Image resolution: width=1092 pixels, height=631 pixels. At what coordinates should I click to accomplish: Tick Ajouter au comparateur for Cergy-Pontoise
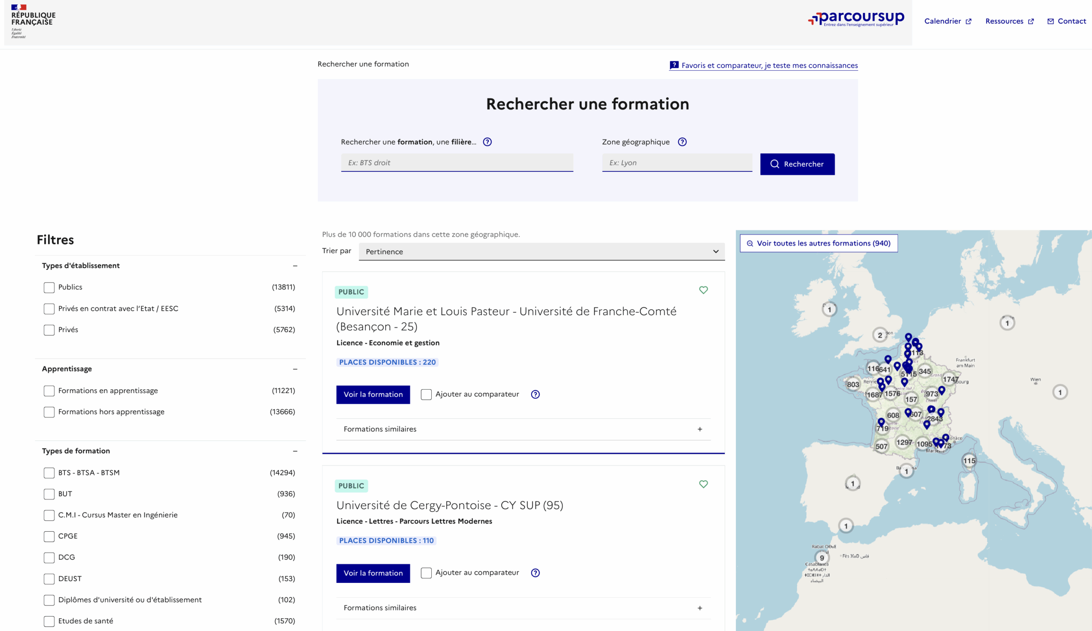pyautogui.click(x=426, y=573)
